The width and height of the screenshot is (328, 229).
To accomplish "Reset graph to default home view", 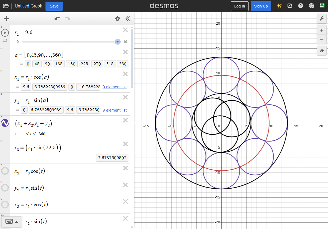I will click(x=322, y=51).
